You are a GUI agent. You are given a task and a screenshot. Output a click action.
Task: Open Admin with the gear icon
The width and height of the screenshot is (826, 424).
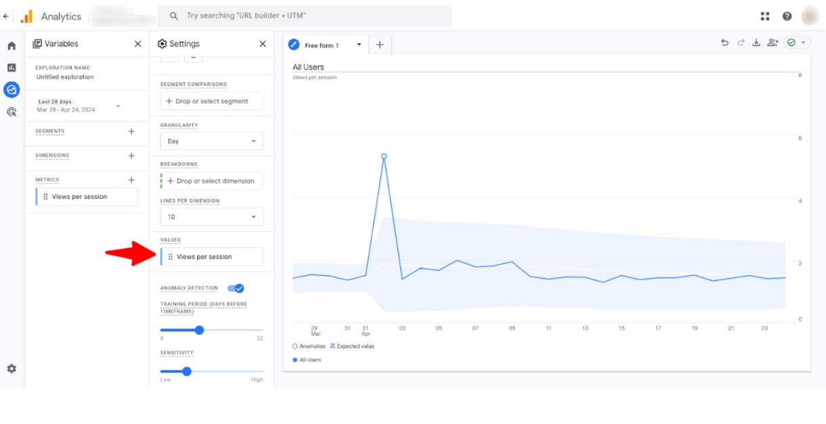coord(11,369)
